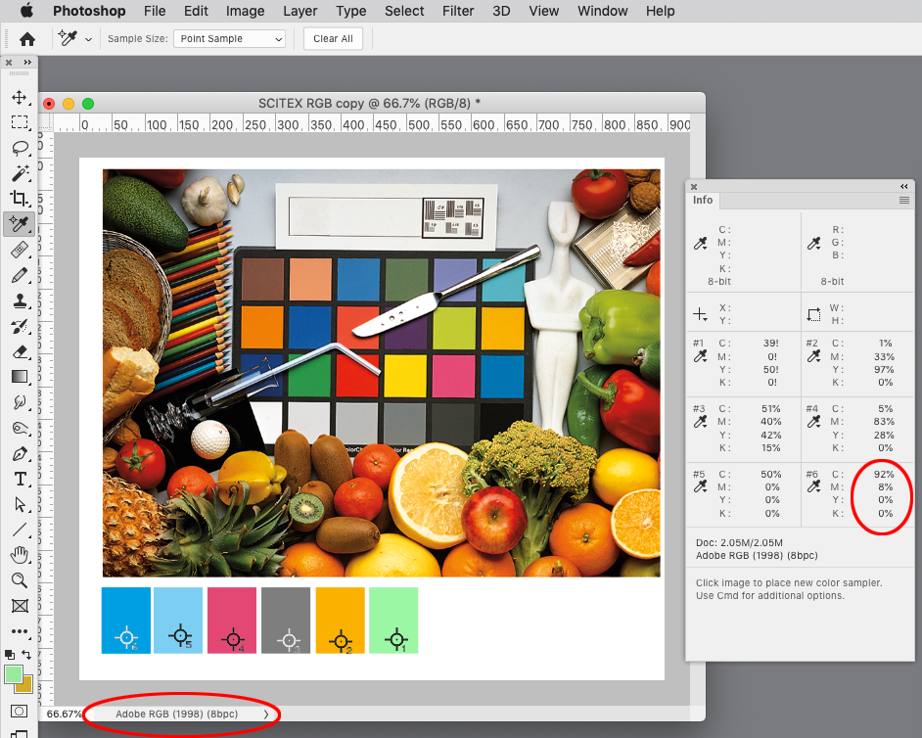Viewport: 922px width, 738px height.
Task: Select the Gradient tool
Action: point(20,377)
